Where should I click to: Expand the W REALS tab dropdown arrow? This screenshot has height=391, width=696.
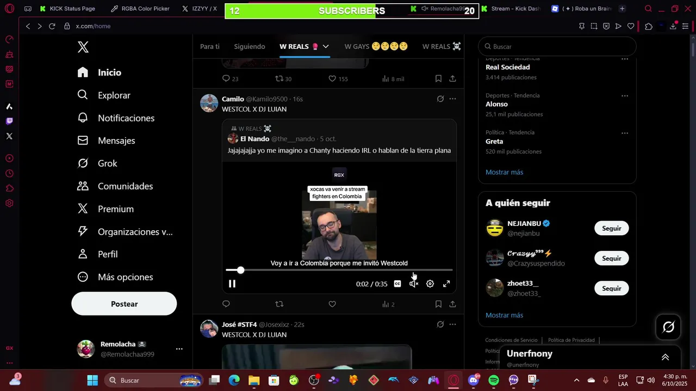(x=326, y=47)
